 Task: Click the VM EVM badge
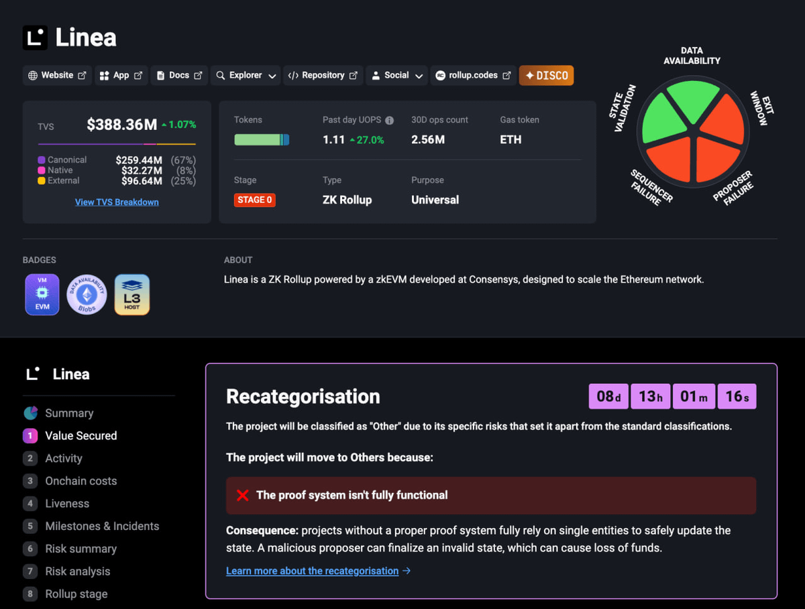pos(42,294)
